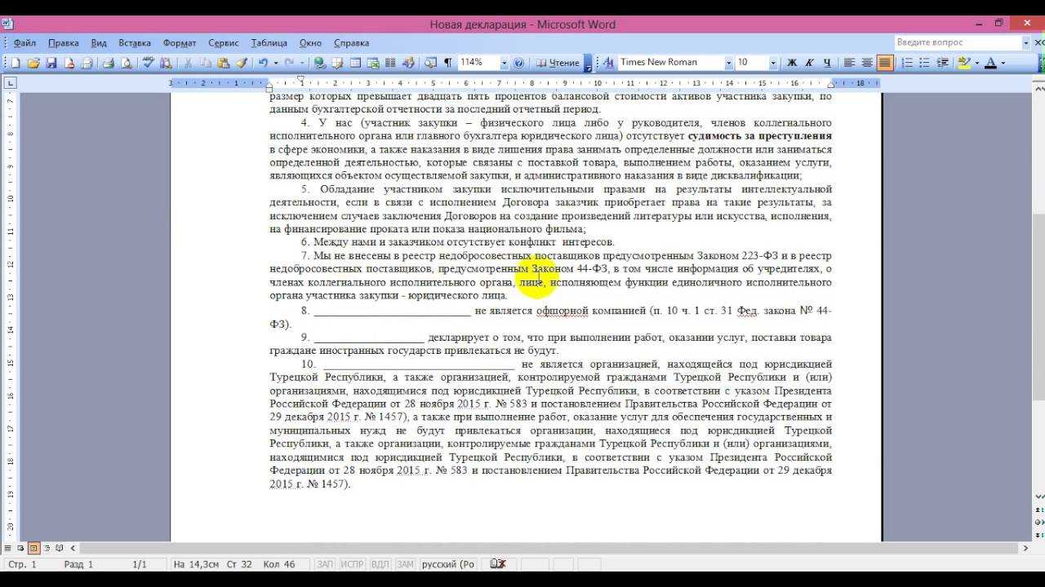Click the Open file folder icon
This screenshot has height=587, width=1045.
tap(33, 63)
